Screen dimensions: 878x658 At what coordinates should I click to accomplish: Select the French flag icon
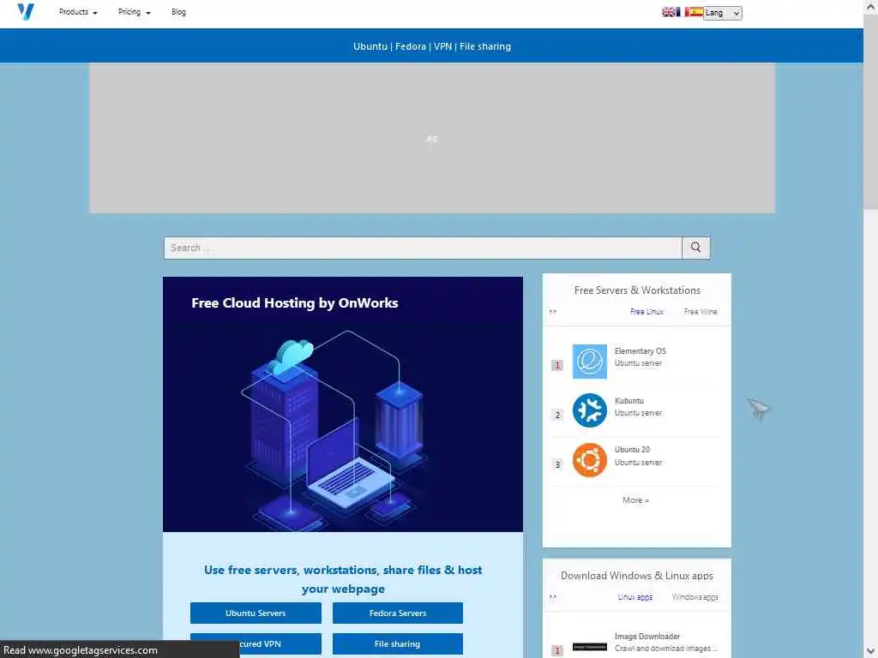(x=682, y=12)
